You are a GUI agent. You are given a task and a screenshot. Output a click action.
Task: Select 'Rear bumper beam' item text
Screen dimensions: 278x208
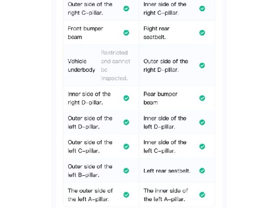pos(160,98)
